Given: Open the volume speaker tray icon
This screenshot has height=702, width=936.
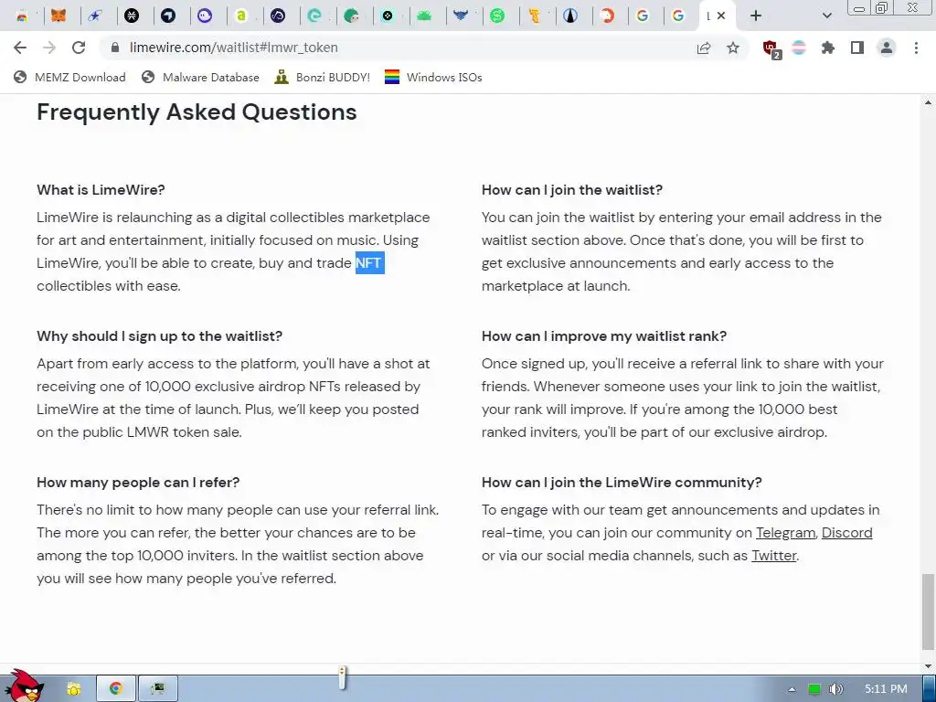Looking at the screenshot, I should point(836,689).
